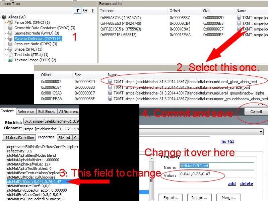Click the property Value input field
Screen dimensions: 268x201
tap(216, 174)
